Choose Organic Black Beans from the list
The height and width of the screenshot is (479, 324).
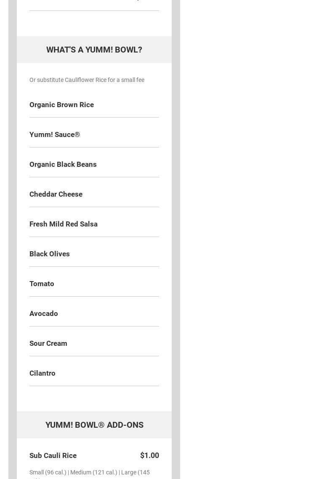pyautogui.click(x=63, y=164)
